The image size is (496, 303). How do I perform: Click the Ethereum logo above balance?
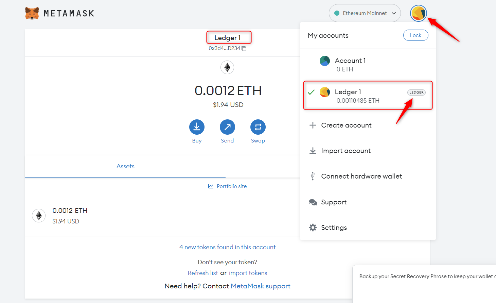227,67
